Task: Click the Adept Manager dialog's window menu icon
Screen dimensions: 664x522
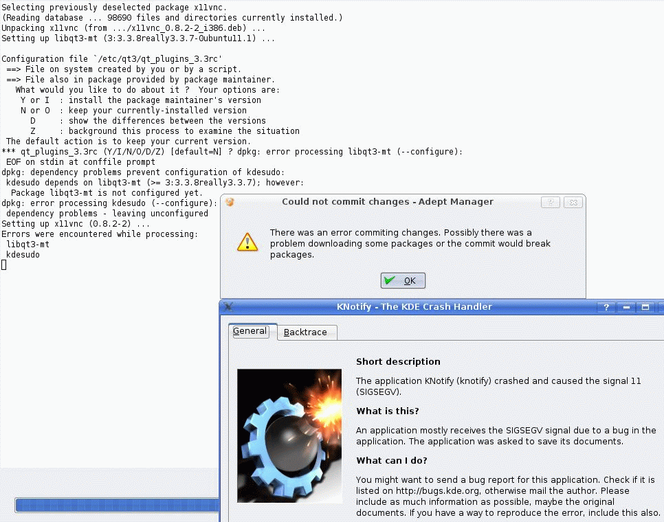Action: [x=230, y=202]
